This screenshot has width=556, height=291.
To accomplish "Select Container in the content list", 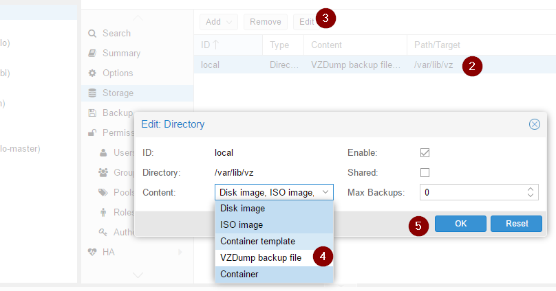I will pyautogui.click(x=274, y=274).
